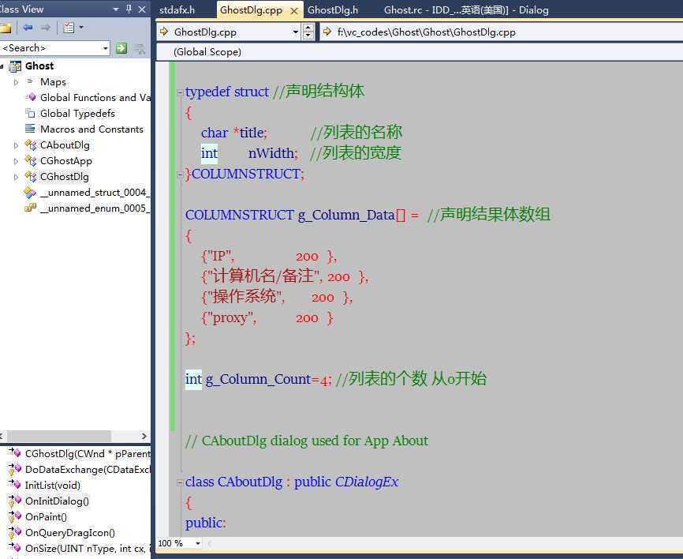Click the Maps node icon
The height and width of the screenshot is (559, 683).
point(30,81)
